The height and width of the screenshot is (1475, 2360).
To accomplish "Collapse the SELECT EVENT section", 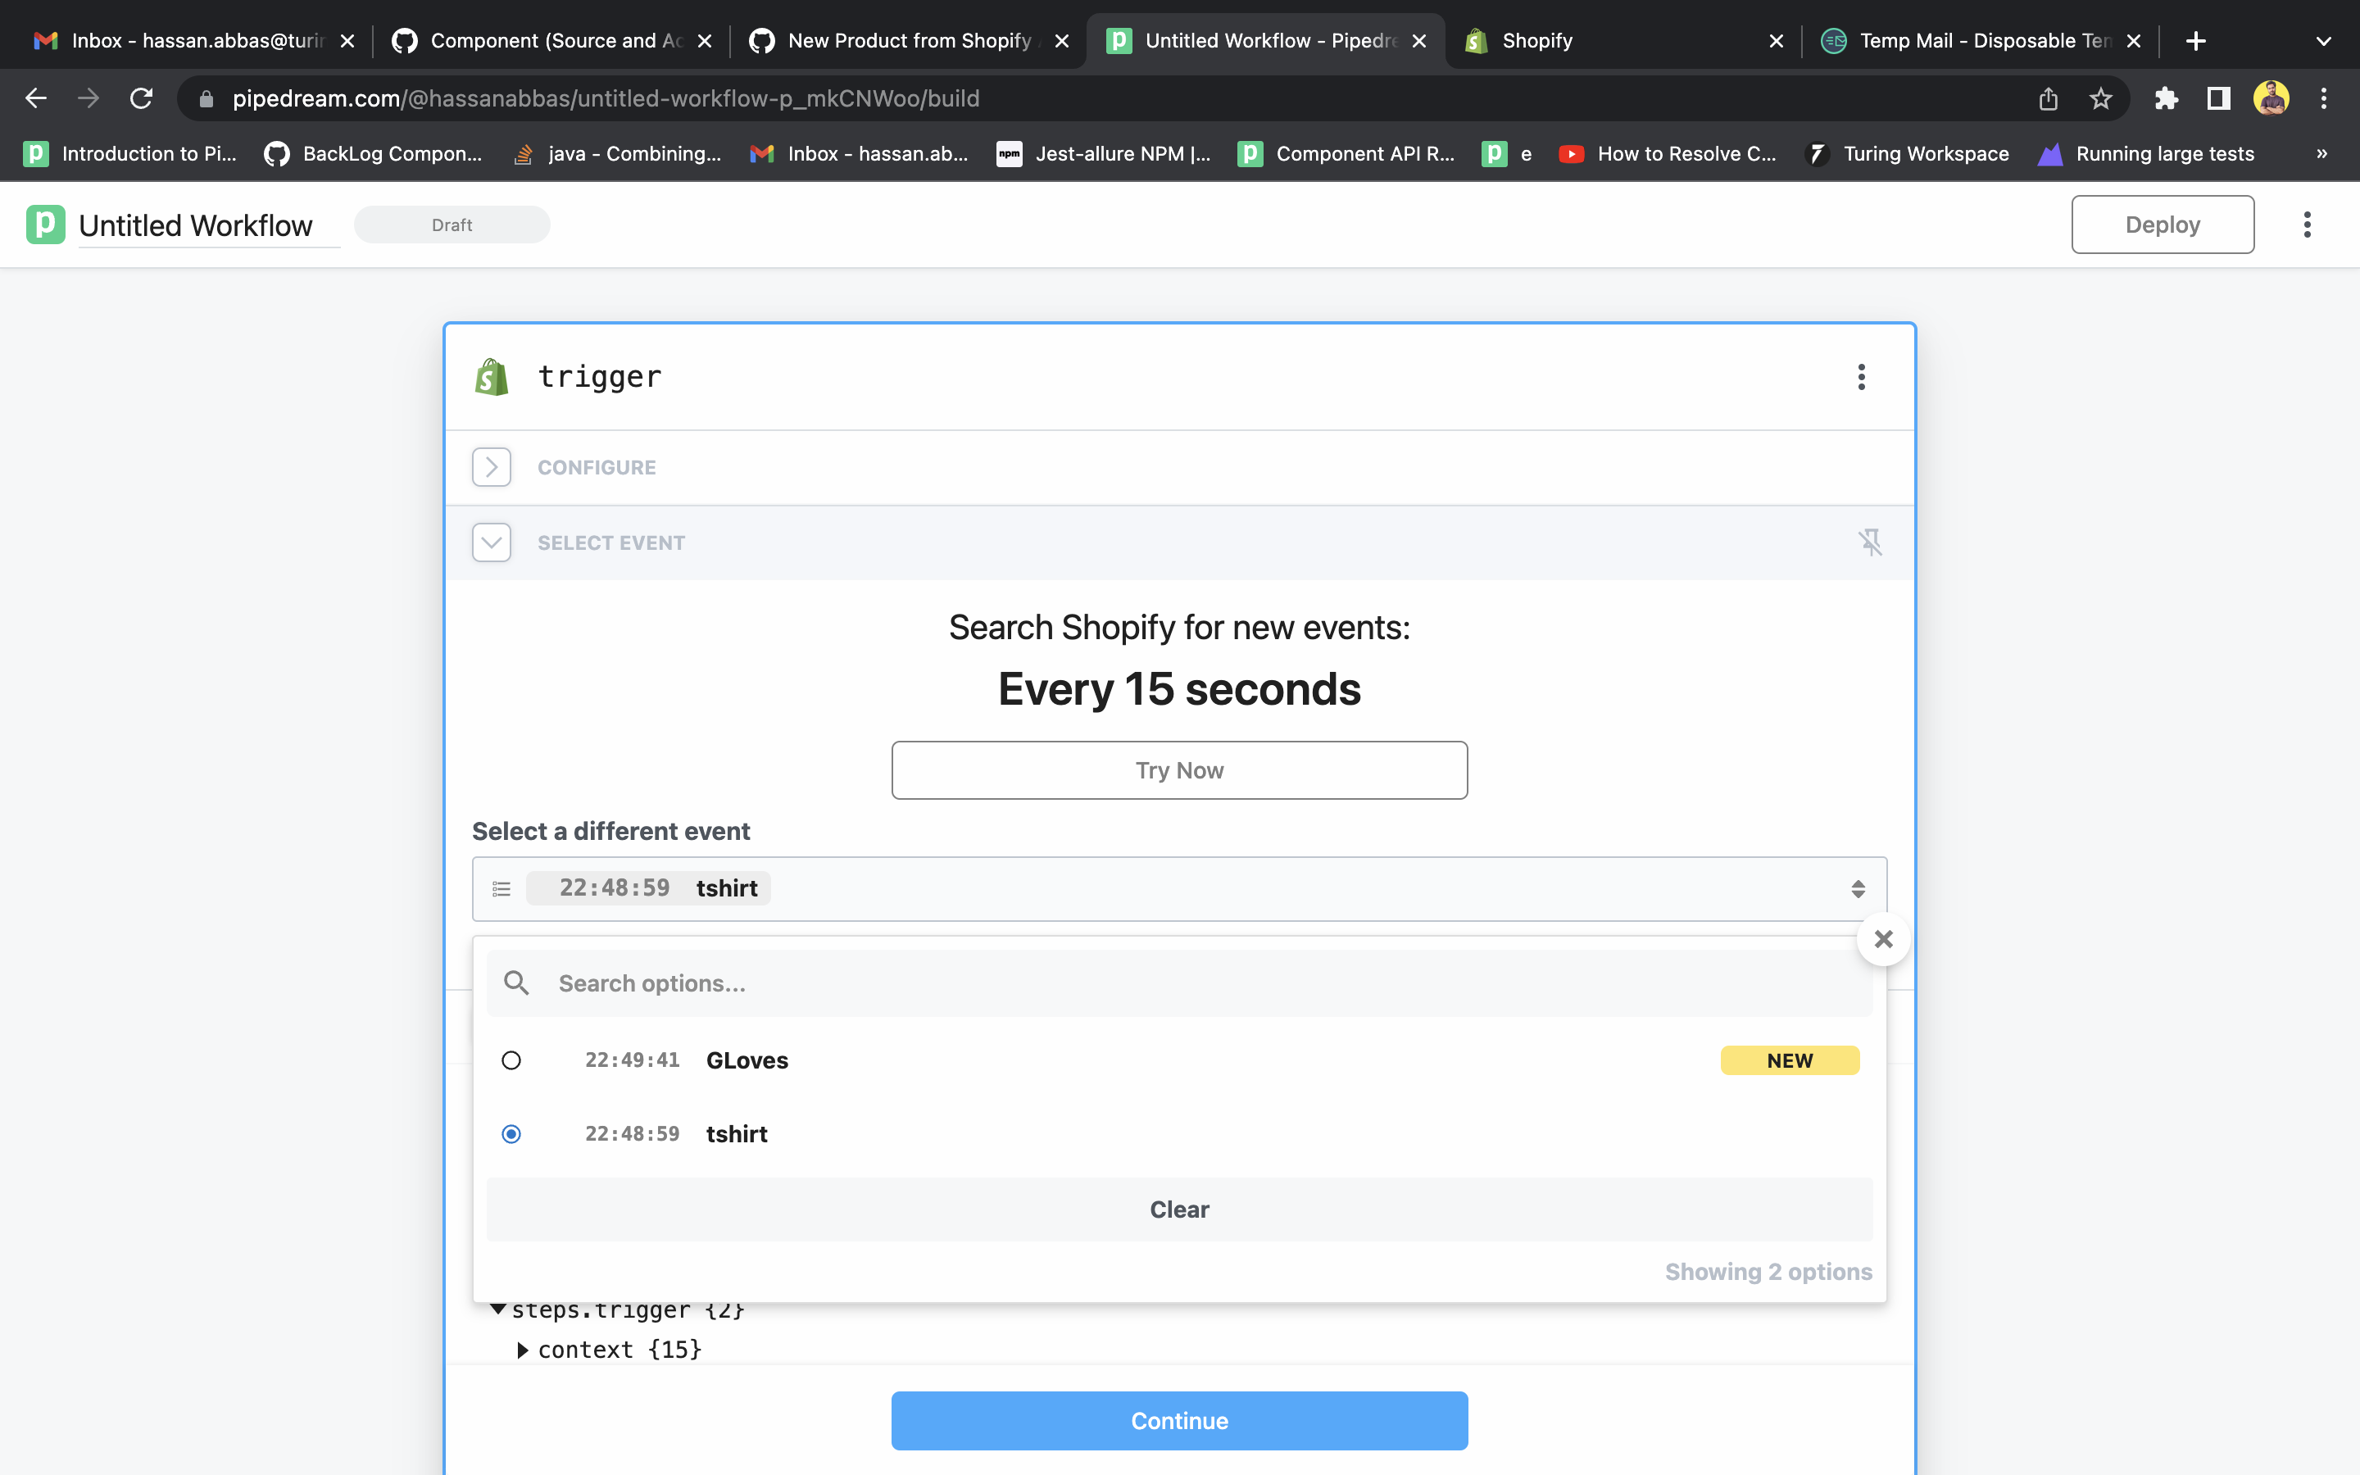I will [491, 542].
